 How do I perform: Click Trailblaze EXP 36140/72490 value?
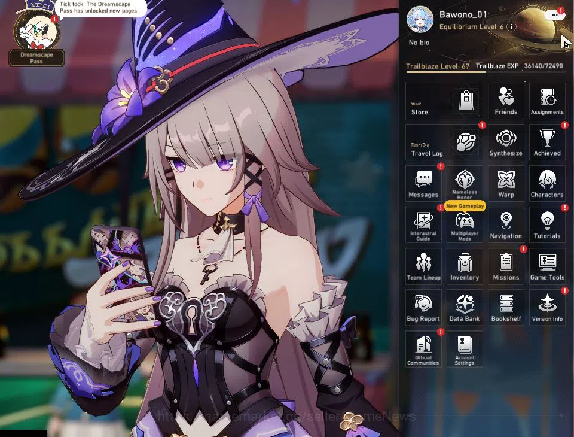point(520,66)
